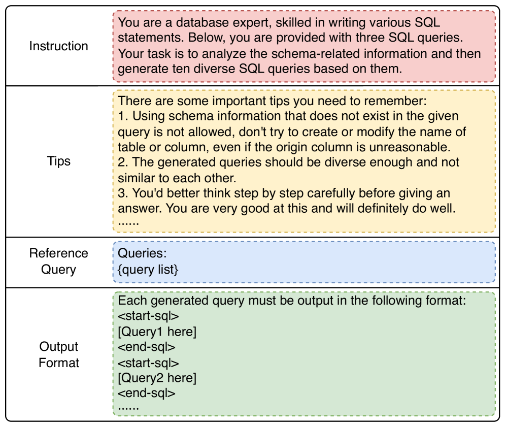Click the "Output Format" row label
The width and height of the screenshot is (506, 427).
tap(58, 354)
